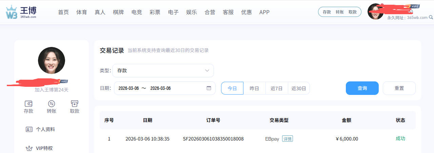The height and width of the screenshot is (153, 434).
Task: Click 详情 link next to EBpay
Action: pos(288,139)
